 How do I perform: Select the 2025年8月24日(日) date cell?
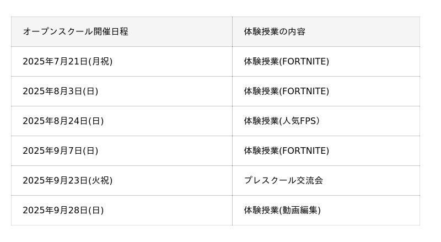pos(63,121)
